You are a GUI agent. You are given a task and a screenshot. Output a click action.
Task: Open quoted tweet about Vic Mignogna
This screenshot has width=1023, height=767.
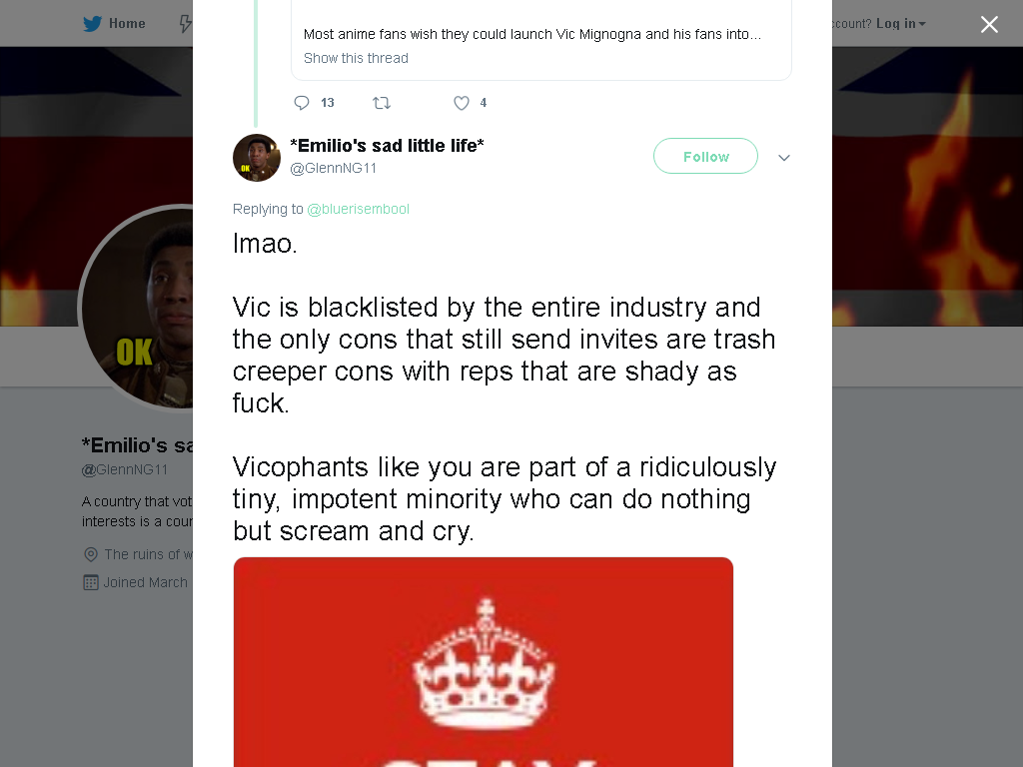[540, 40]
